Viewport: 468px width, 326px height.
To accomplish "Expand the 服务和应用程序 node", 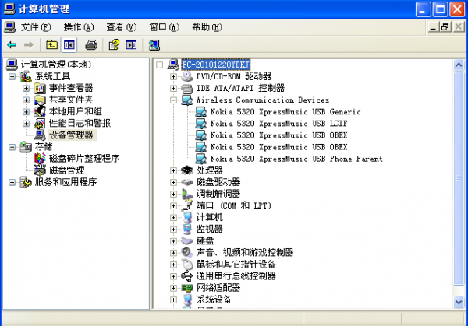I will pyautogui.click(x=12, y=182).
